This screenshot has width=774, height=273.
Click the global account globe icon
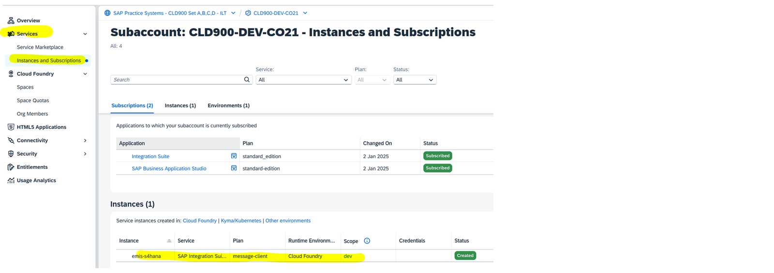click(x=107, y=13)
